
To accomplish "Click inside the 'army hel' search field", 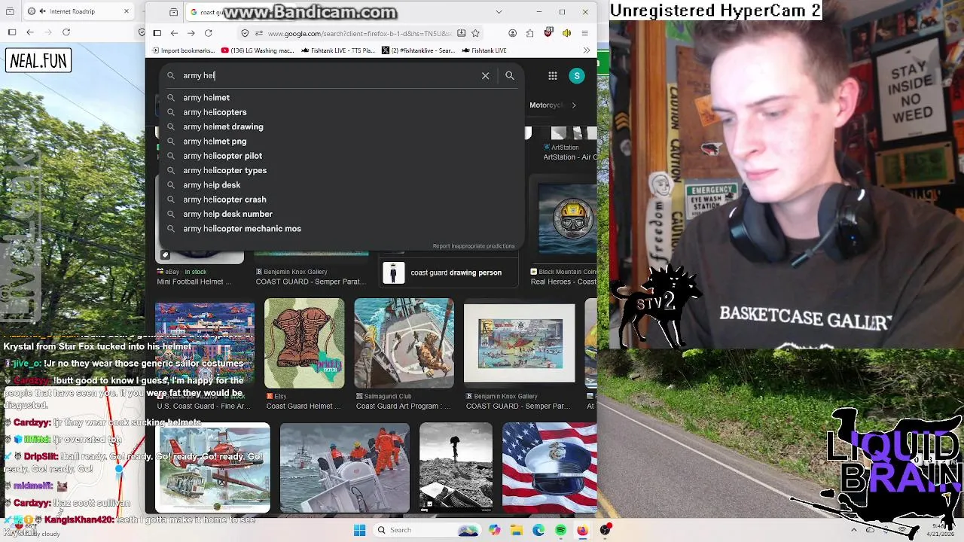I will click(x=329, y=75).
